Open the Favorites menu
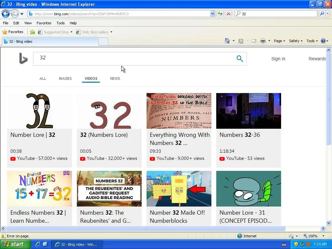This screenshot has width=332, height=249. [44, 23]
